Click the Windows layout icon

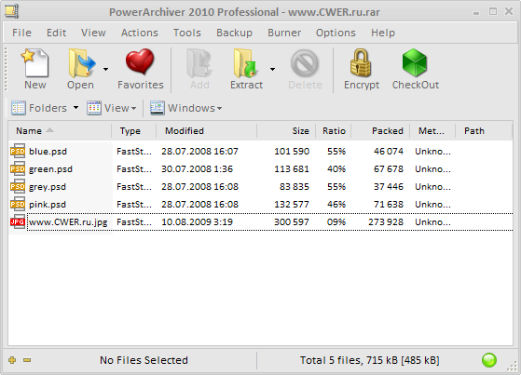click(x=158, y=108)
